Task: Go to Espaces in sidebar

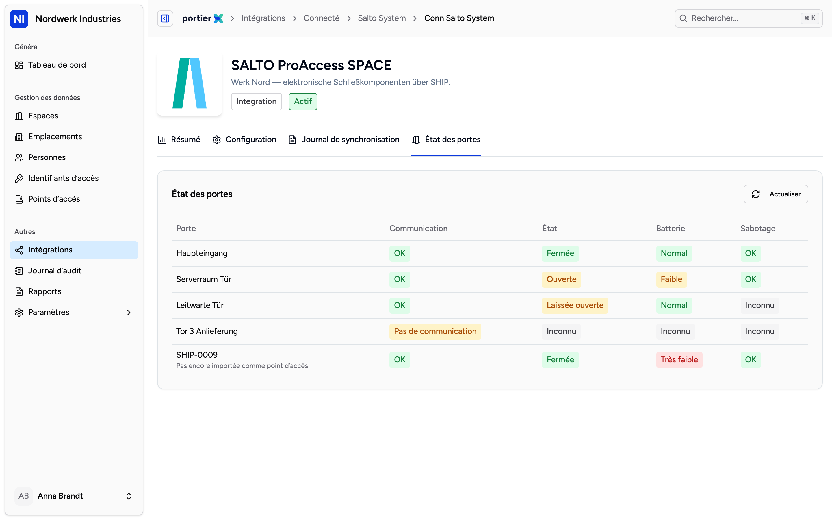Action: pos(74,116)
